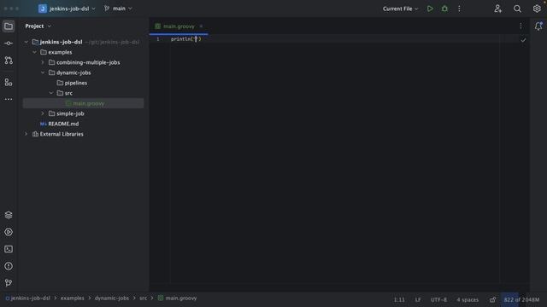Expand External Libraries node

click(x=26, y=134)
